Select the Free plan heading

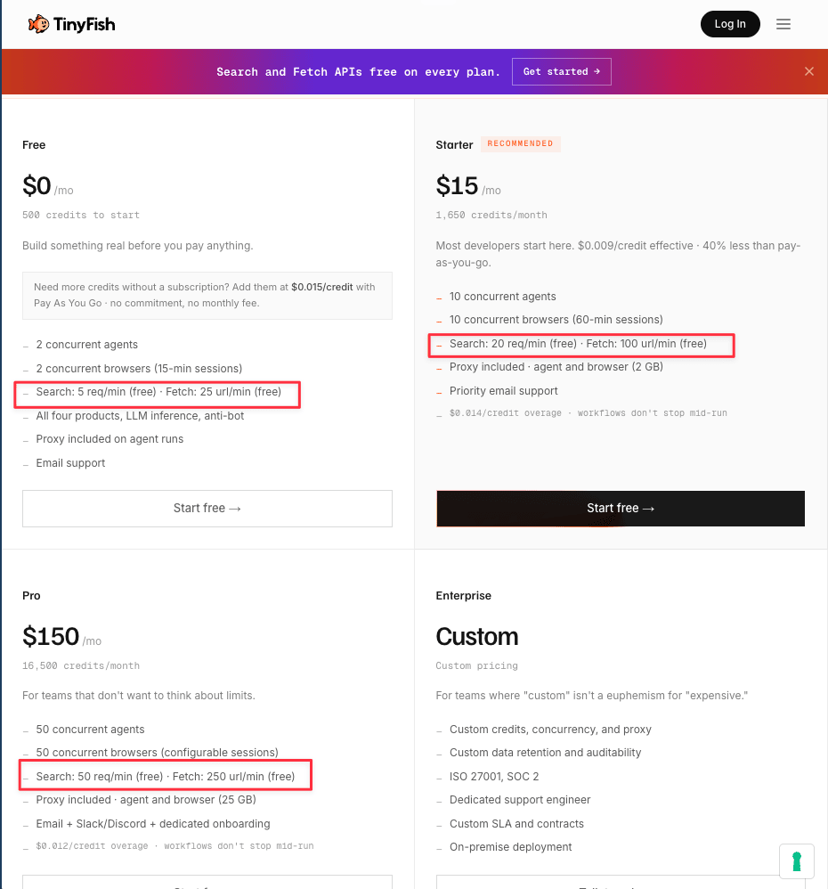pyautogui.click(x=34, y=144)
